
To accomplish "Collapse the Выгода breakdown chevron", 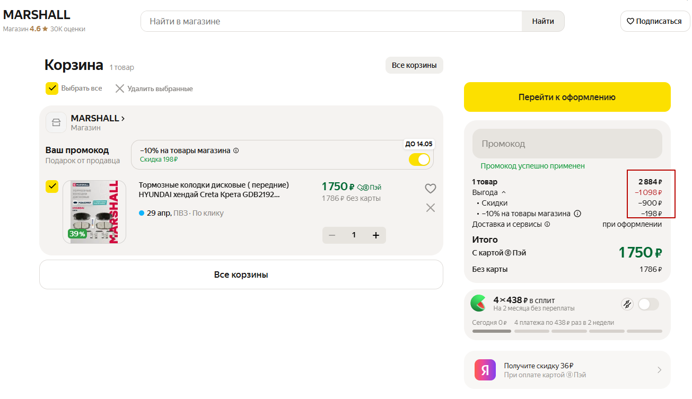I will 504,192.
